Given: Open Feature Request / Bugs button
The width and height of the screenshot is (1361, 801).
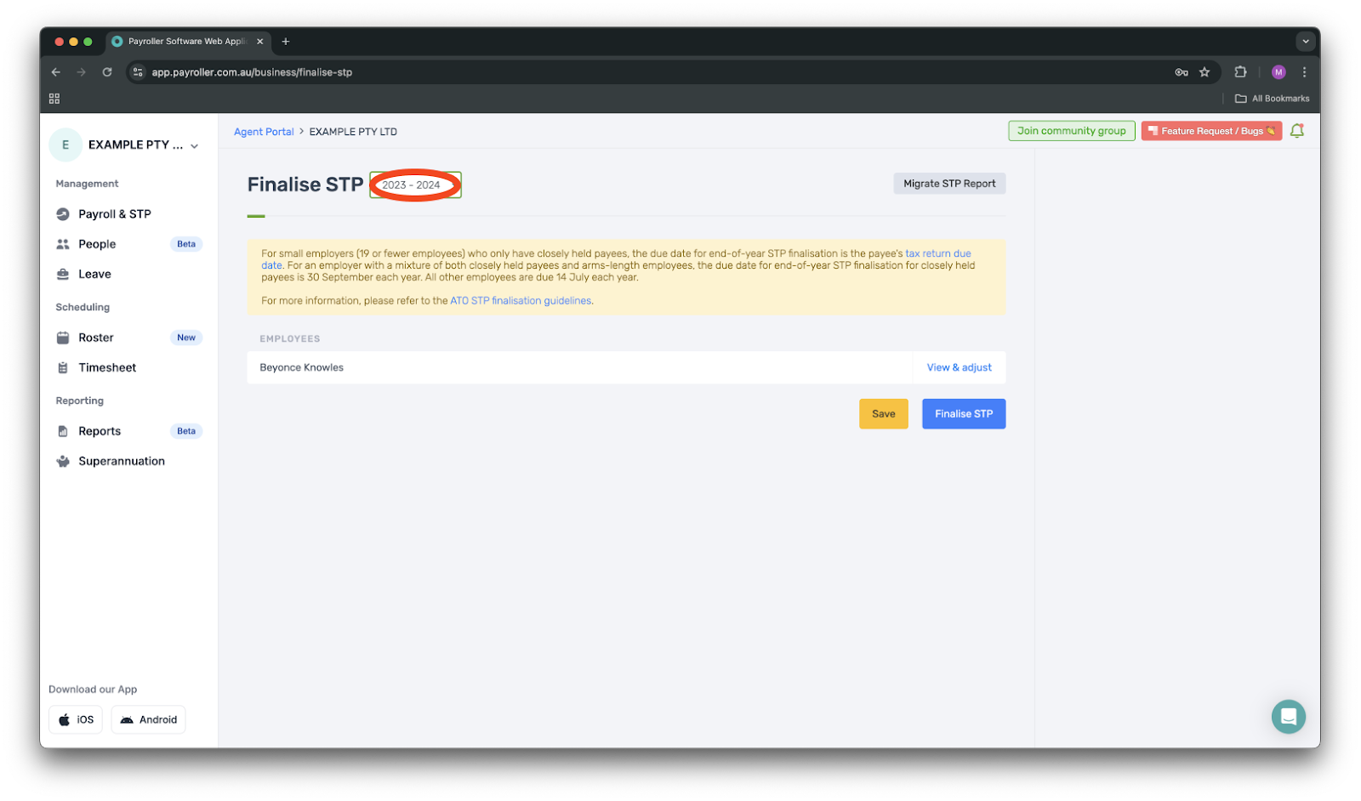Looking at the screenshot, I should coord(1211,131).
